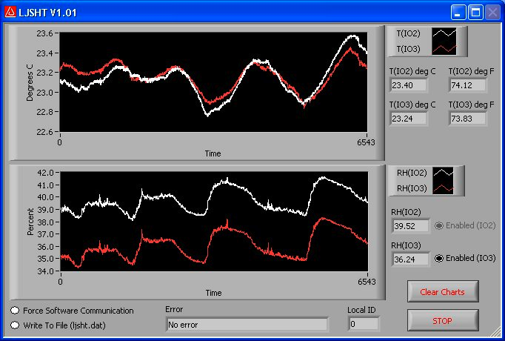This screenshot has width=505, height=341.
Task: Click the T(IO2) deg C value field
Action: (x=409, y=85)
